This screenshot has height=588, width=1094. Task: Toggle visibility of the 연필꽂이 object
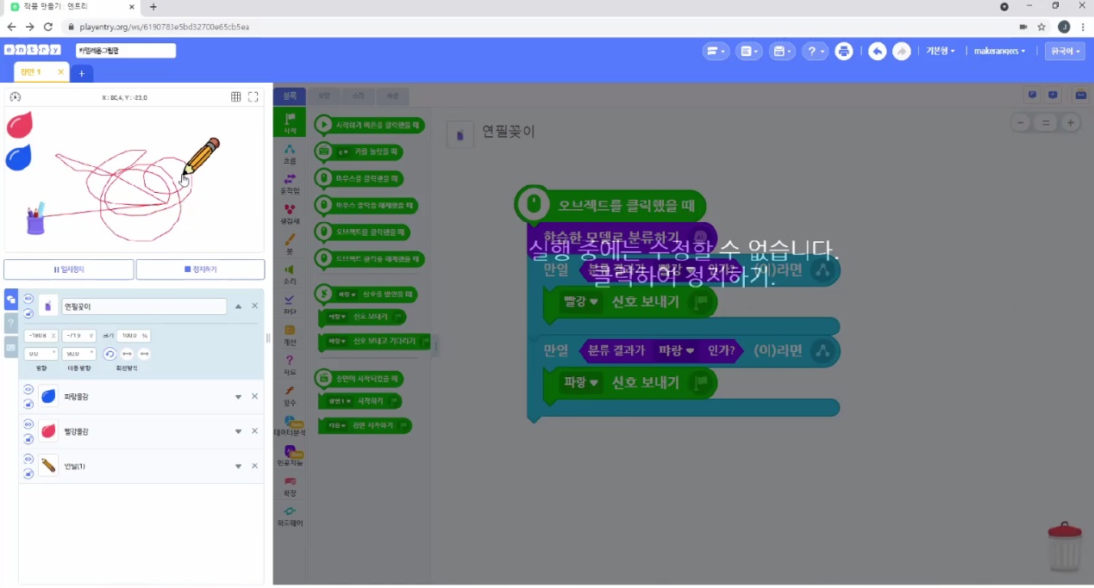pyautogui.click(x=28, y=299)
